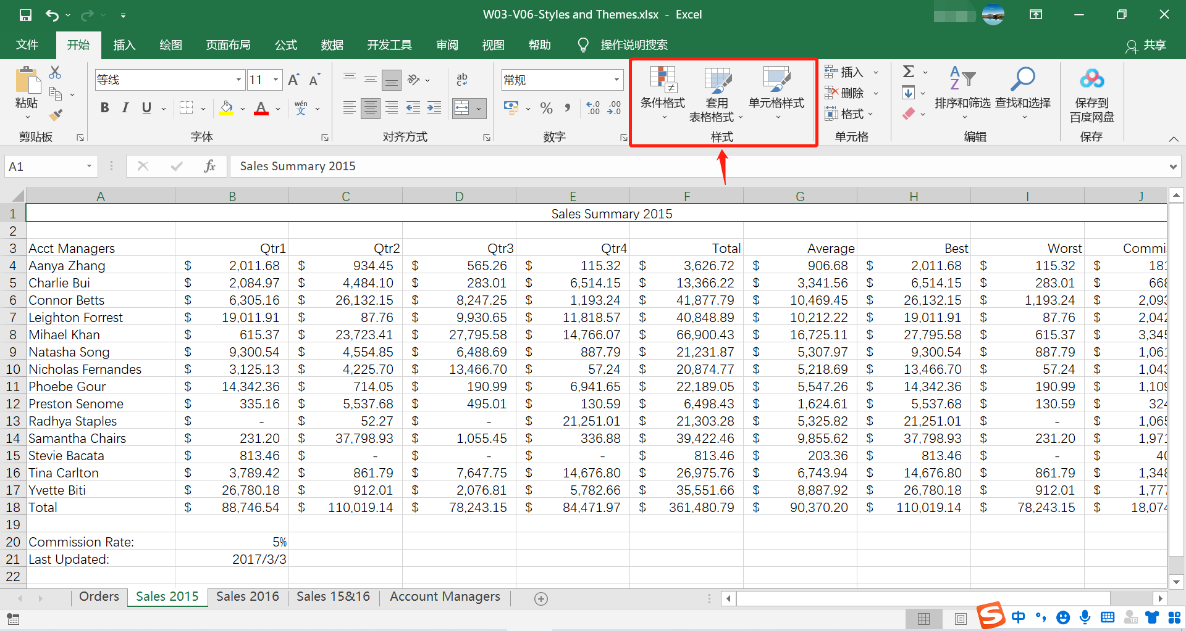
Task: Toggle Bold formatting
Action: click(x=104, y=108)
